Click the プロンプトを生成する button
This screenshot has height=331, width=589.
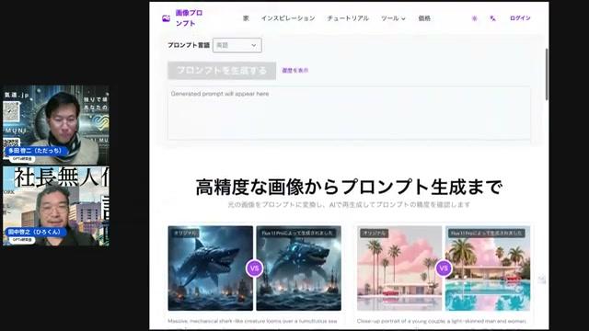pyautogui.click(x=222, y=71)
